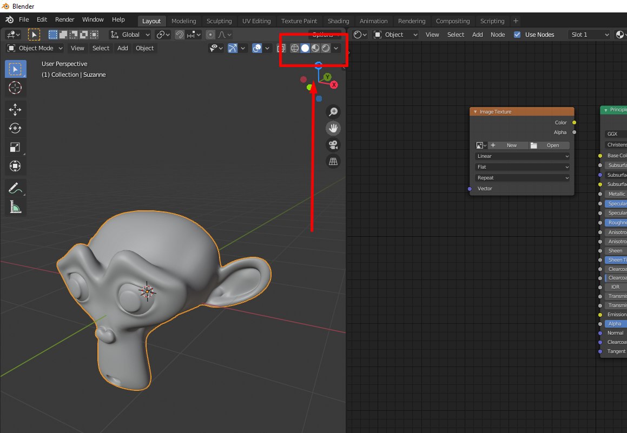Open the Repeat extension dropdown
Image resolution: width=627 pixels, height=433 pixels.
point(522,178)
